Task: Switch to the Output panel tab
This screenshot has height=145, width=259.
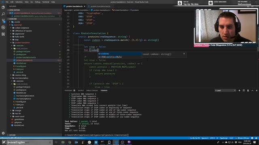Action: coord(81,91)
